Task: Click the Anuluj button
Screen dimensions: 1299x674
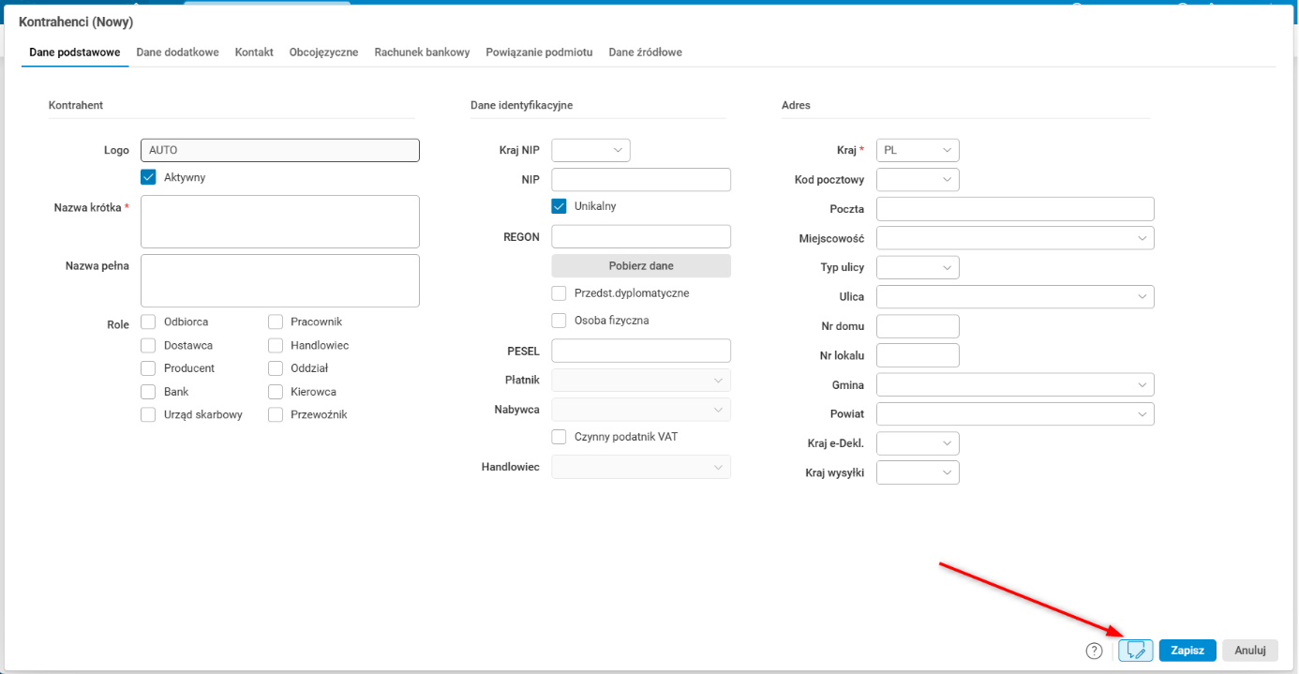Action: click(1250, 651)
